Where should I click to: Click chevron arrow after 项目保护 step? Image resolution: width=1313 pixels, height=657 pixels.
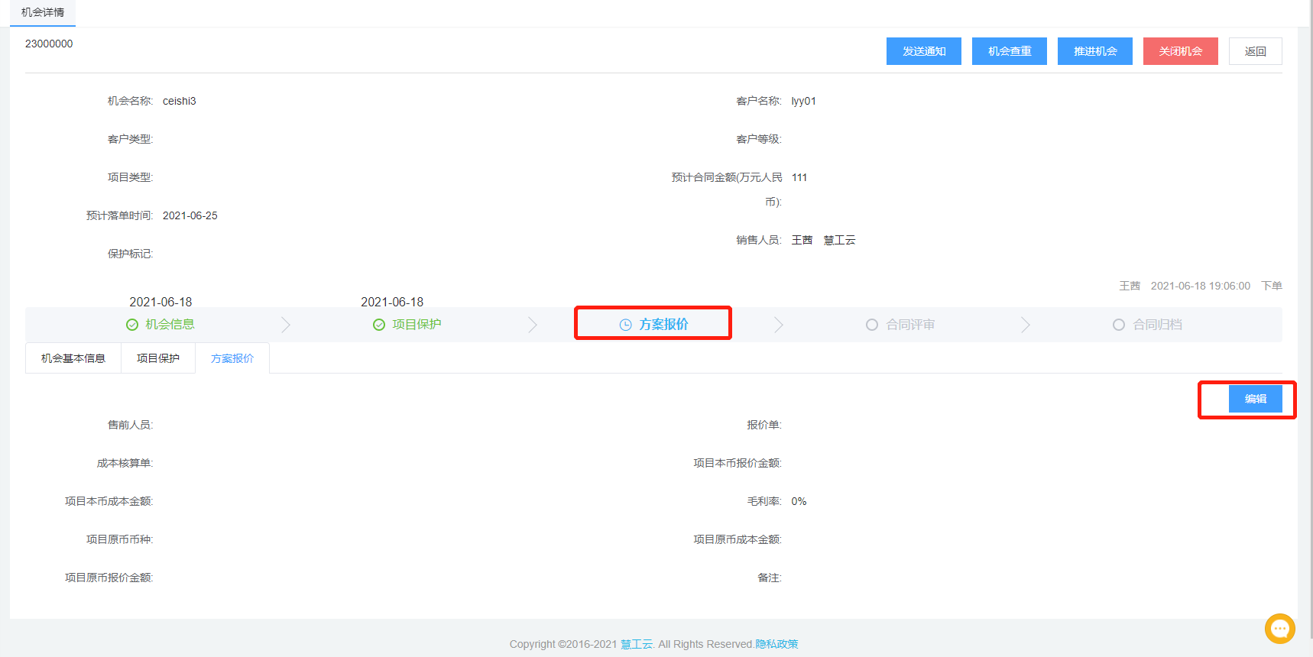pyautogui.click(x=533, y=325)
